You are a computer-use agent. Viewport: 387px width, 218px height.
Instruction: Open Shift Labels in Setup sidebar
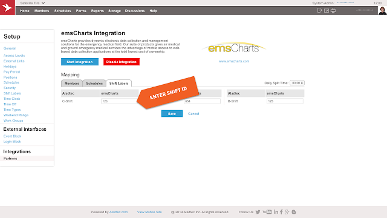12,93
